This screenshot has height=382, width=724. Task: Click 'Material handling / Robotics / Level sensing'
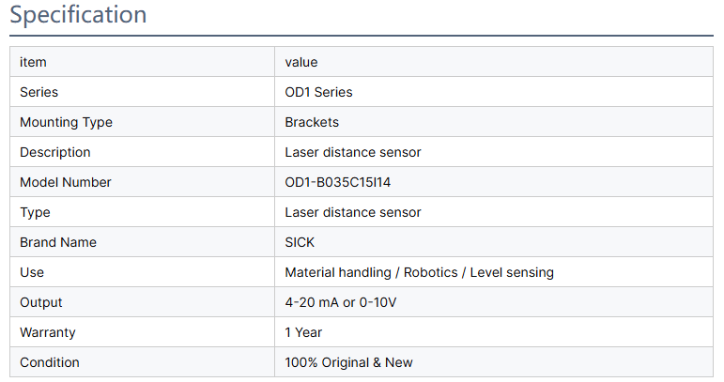[419, 272]
